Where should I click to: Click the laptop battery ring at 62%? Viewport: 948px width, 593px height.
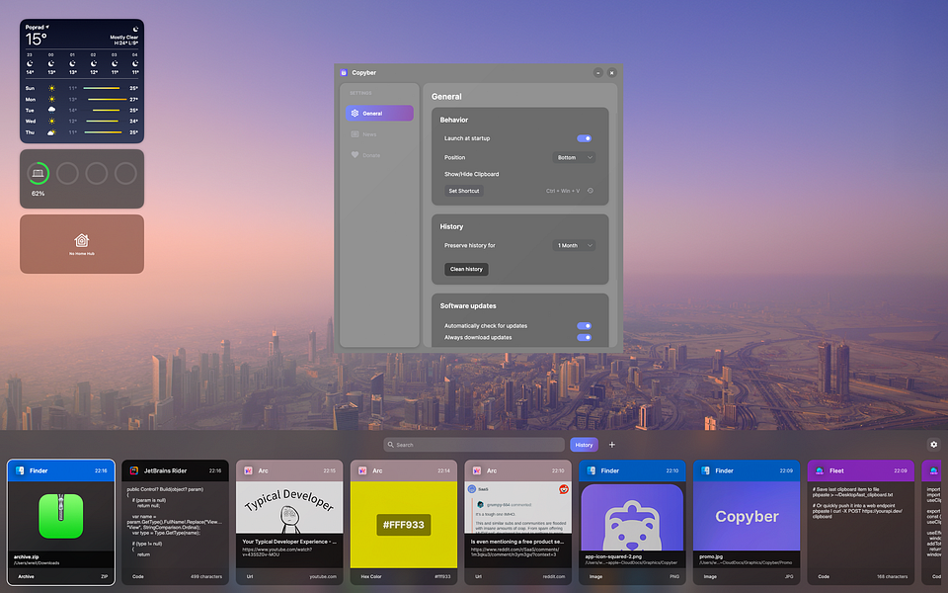[39, 174]
